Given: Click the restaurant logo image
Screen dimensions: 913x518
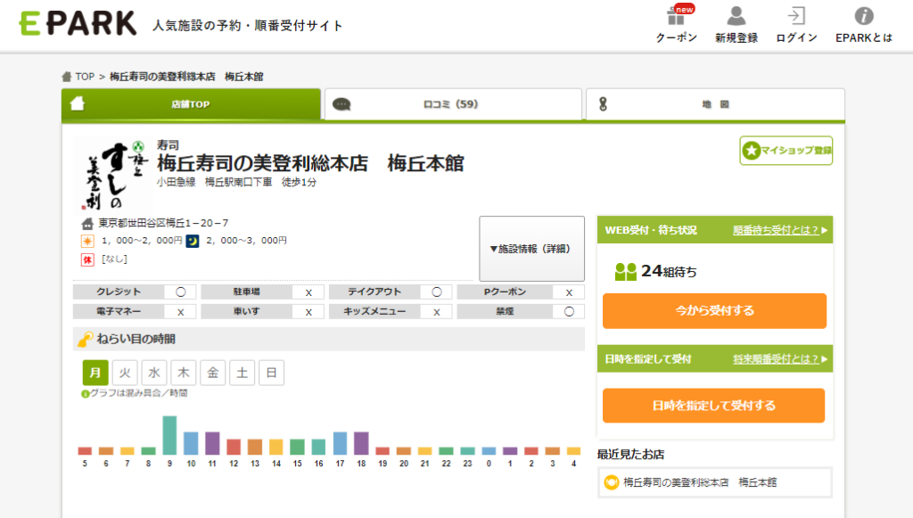Looking at the screenshot, I should tap(113, 175).
